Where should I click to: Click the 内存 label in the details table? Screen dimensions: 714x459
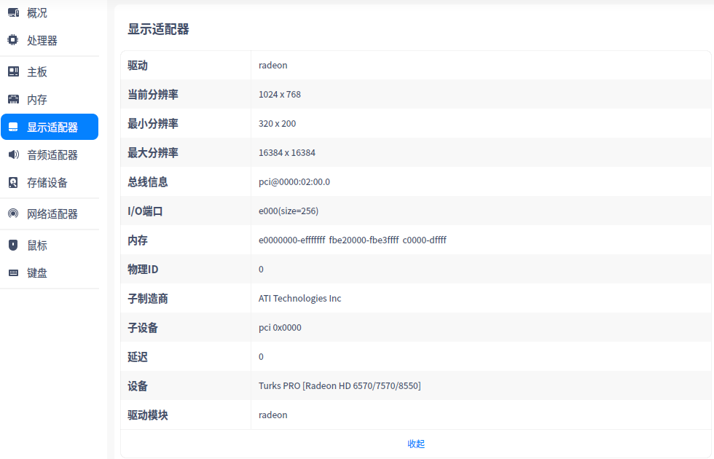tap(138, 240)
